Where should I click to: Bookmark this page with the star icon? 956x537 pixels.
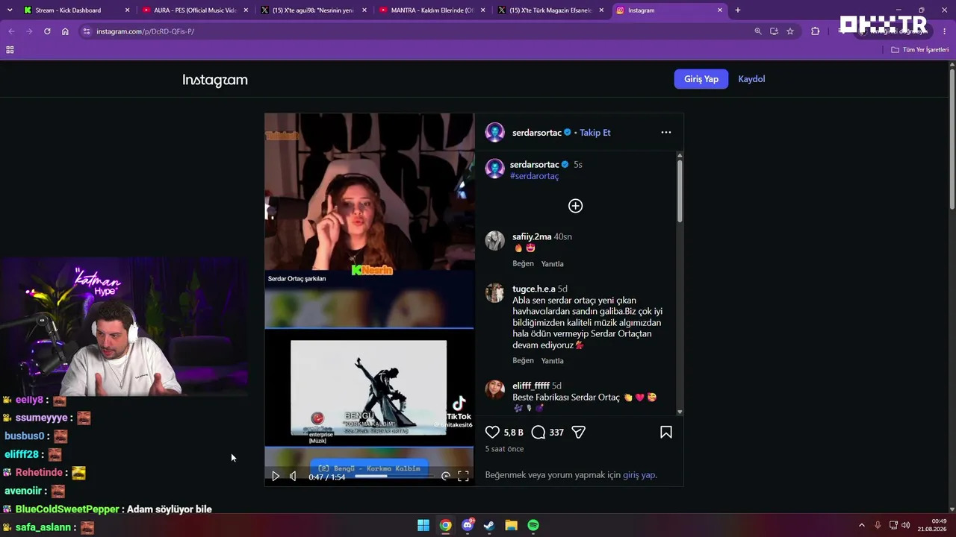coord(790,31)
